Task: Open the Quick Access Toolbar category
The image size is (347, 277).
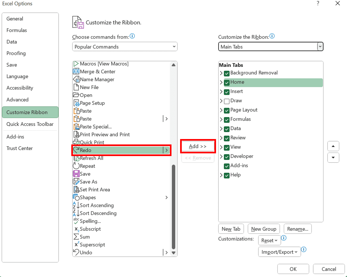Action: 30,124
